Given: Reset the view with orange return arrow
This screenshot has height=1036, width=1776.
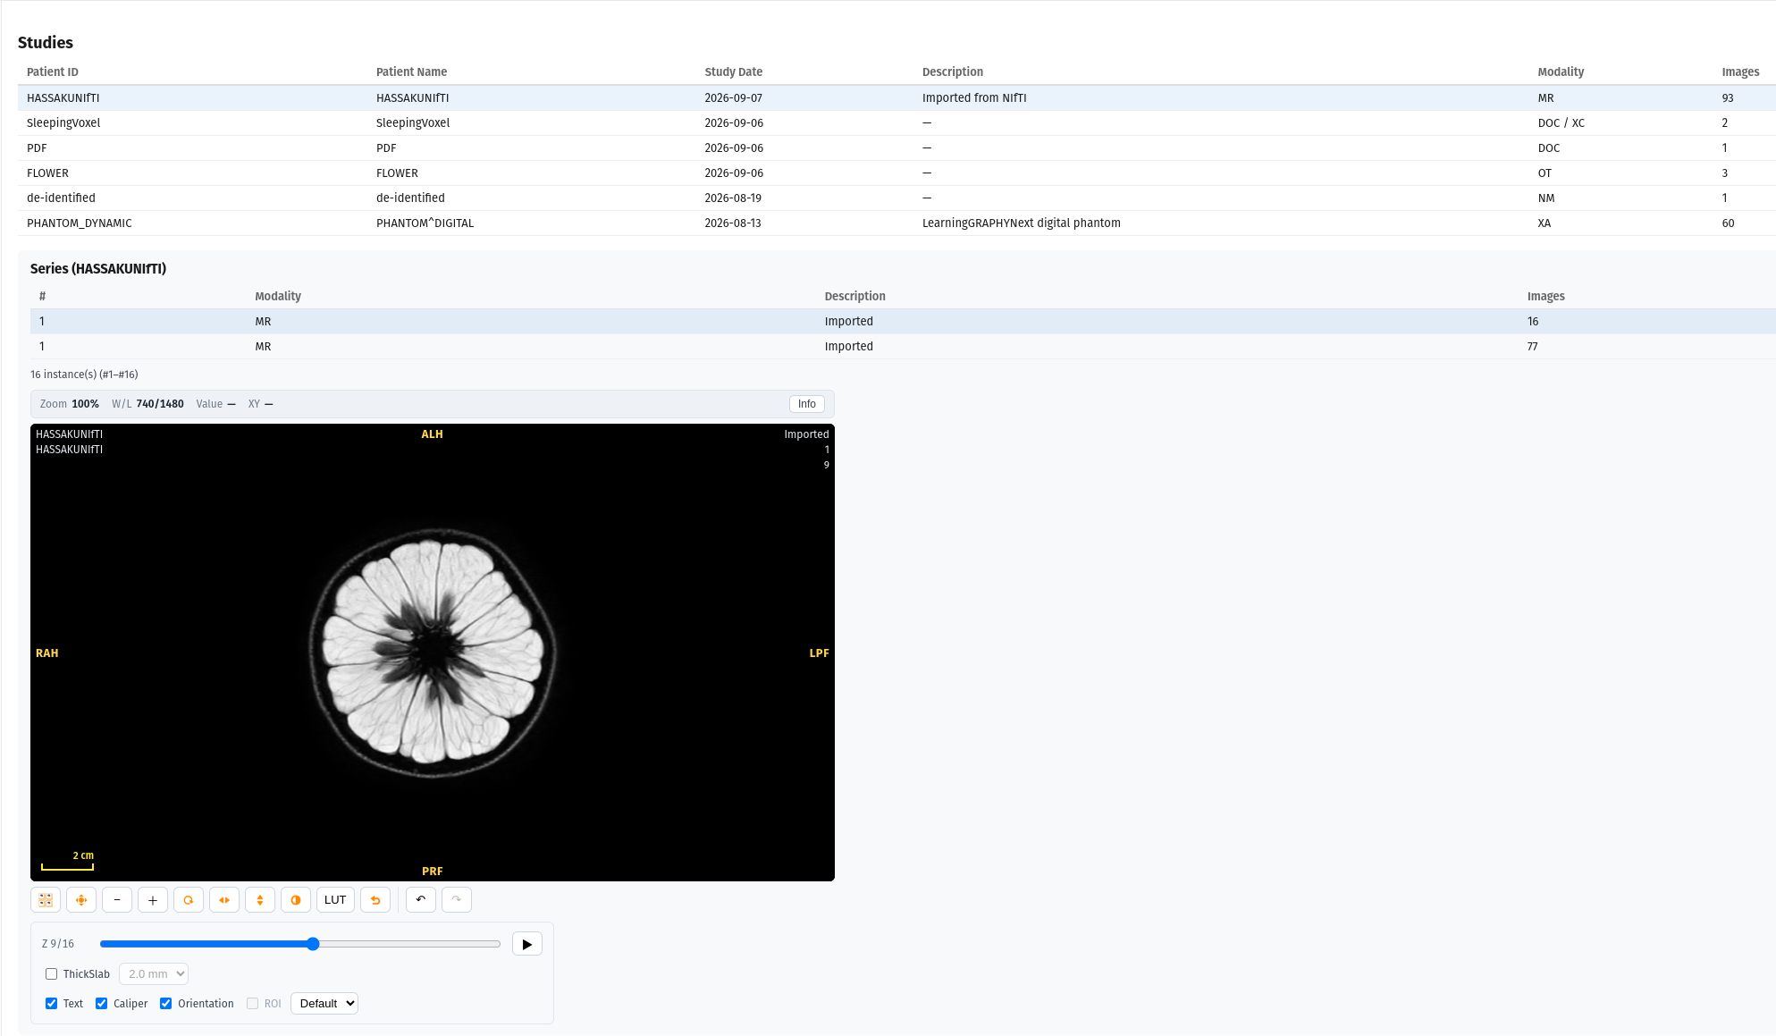Looking at the screenshot, I should pos(375,900).
